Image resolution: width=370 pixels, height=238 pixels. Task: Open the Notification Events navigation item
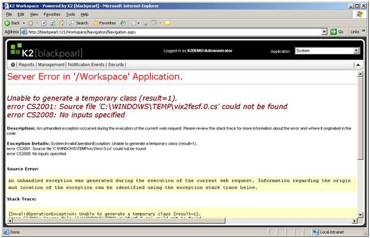(86, 65)
